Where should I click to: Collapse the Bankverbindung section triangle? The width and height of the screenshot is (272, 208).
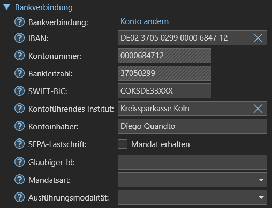coord(7,7)
